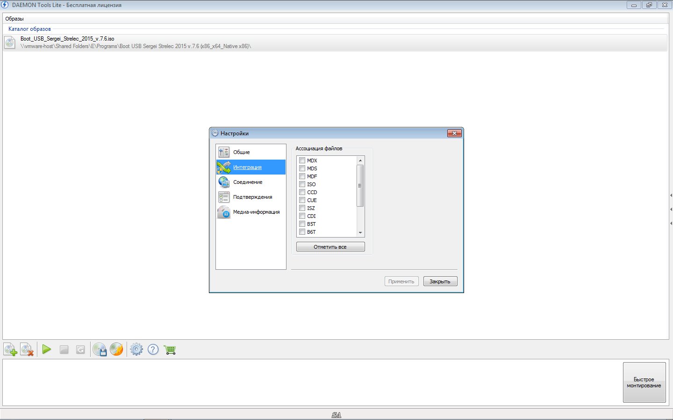Open help with the question mark icon
Viewport: 673px width, 420px height.
pyautogui.click(x=153, y=350)
